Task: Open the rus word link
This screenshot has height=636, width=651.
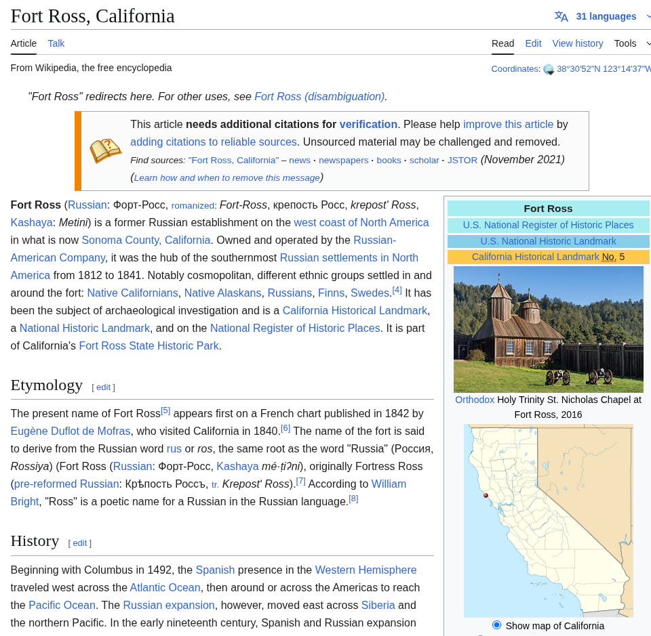Action: 174,449
